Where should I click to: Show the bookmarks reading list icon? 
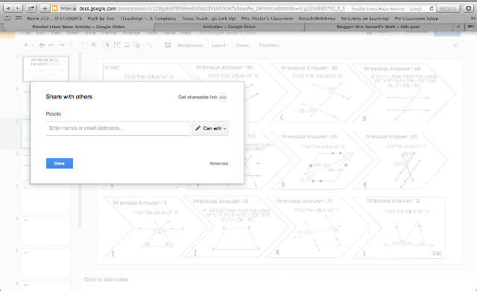point(7,19)
